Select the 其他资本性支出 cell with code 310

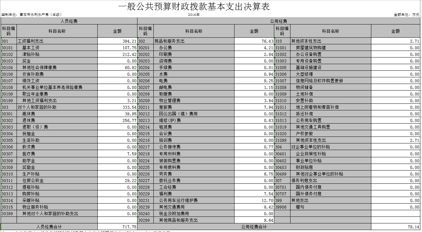tap(331, 41)
